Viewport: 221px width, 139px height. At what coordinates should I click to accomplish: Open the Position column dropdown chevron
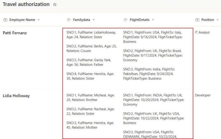[x=218, y=20]
